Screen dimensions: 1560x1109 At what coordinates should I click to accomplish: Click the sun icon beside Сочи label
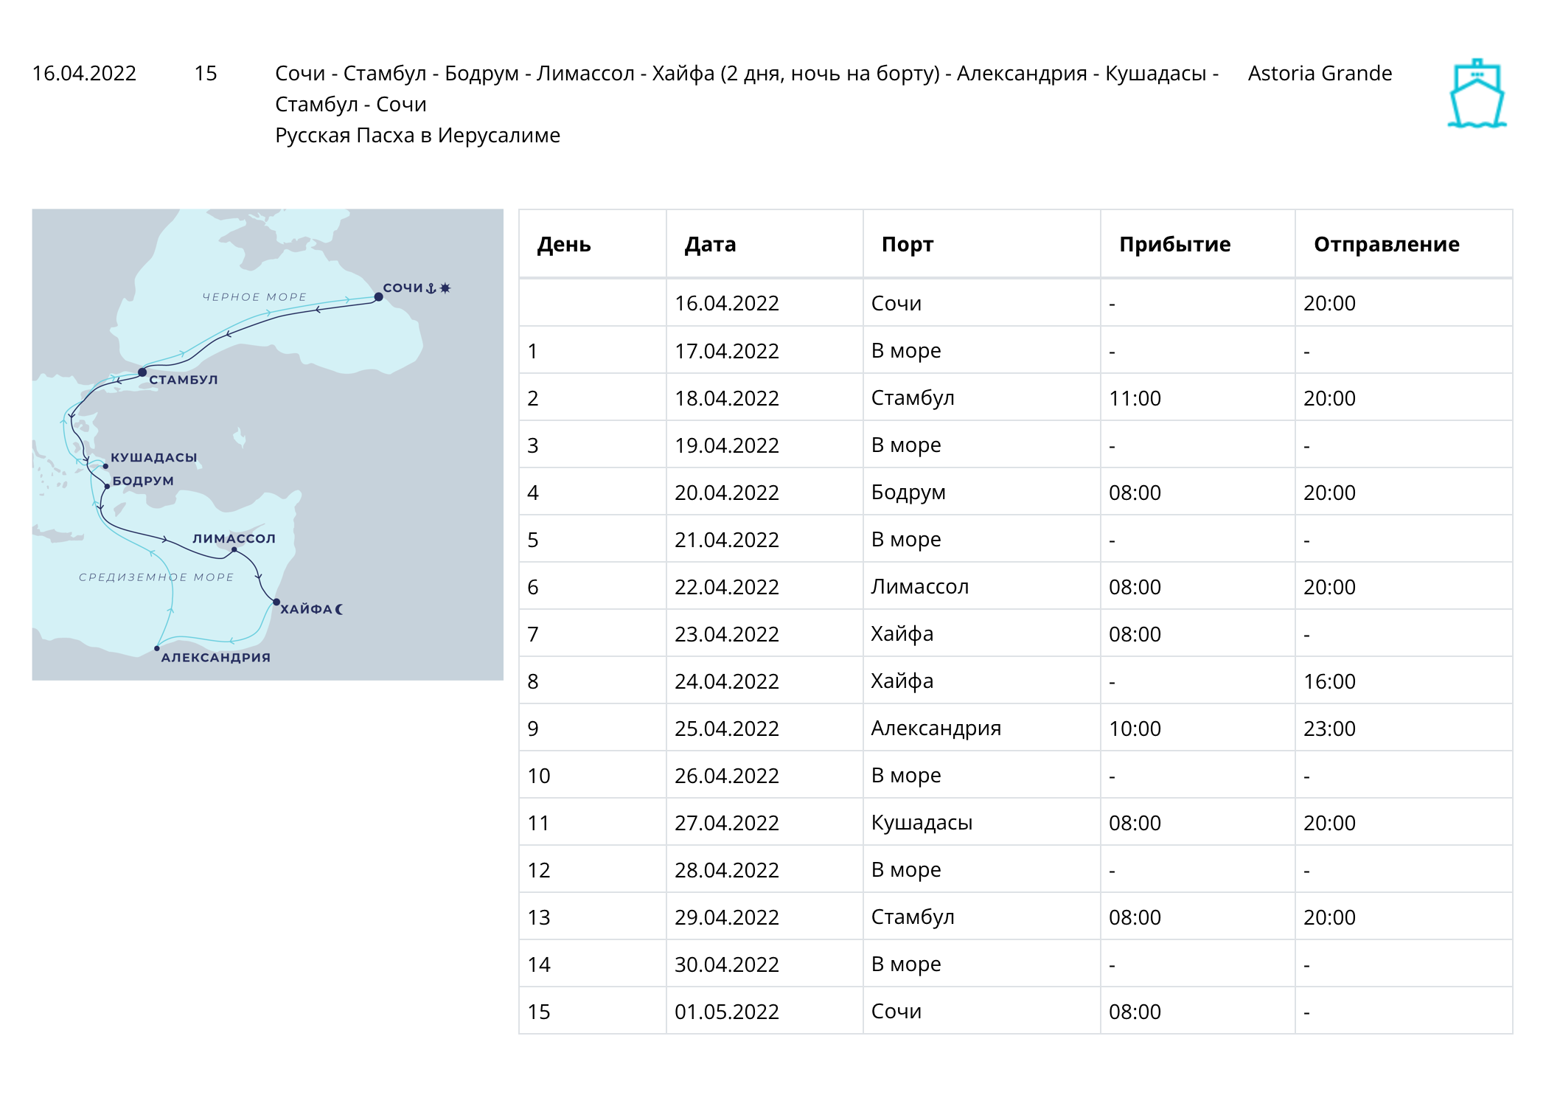click(445, 288)
